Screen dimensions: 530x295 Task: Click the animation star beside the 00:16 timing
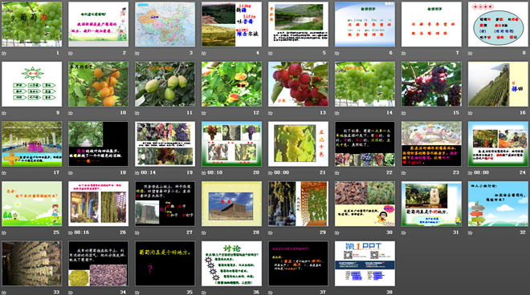coord(71,232)
